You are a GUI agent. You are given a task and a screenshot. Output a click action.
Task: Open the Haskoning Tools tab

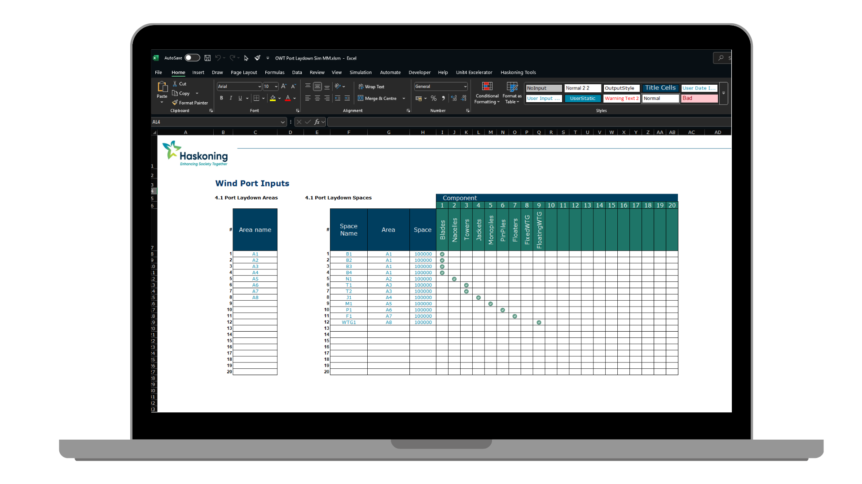pos(518,72)
